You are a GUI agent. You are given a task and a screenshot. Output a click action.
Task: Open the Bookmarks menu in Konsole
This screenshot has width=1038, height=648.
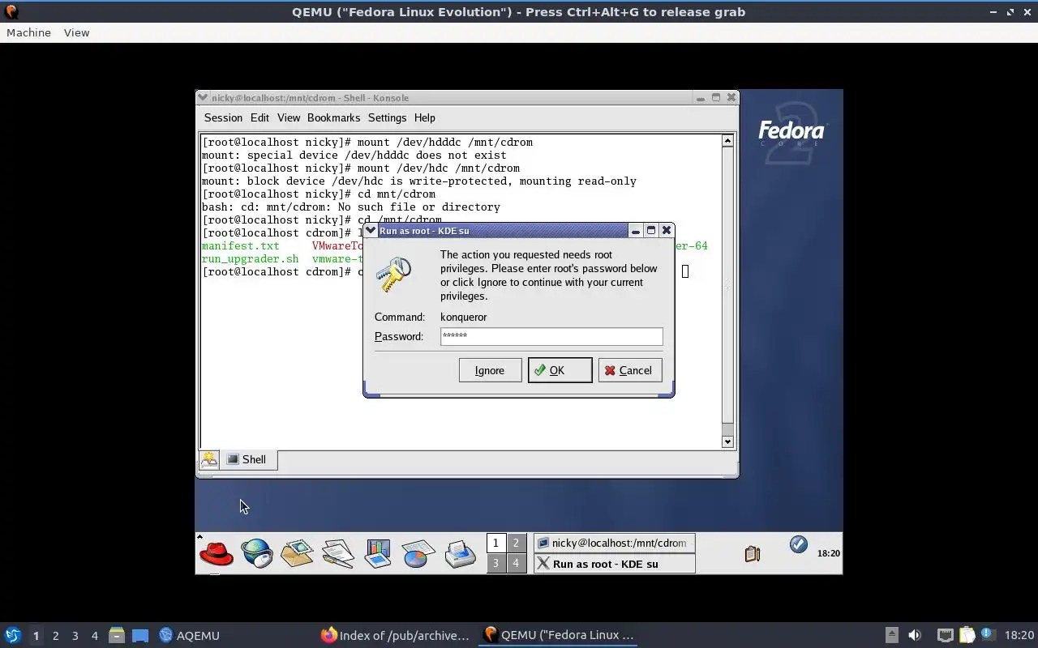[x=333, y=117]
